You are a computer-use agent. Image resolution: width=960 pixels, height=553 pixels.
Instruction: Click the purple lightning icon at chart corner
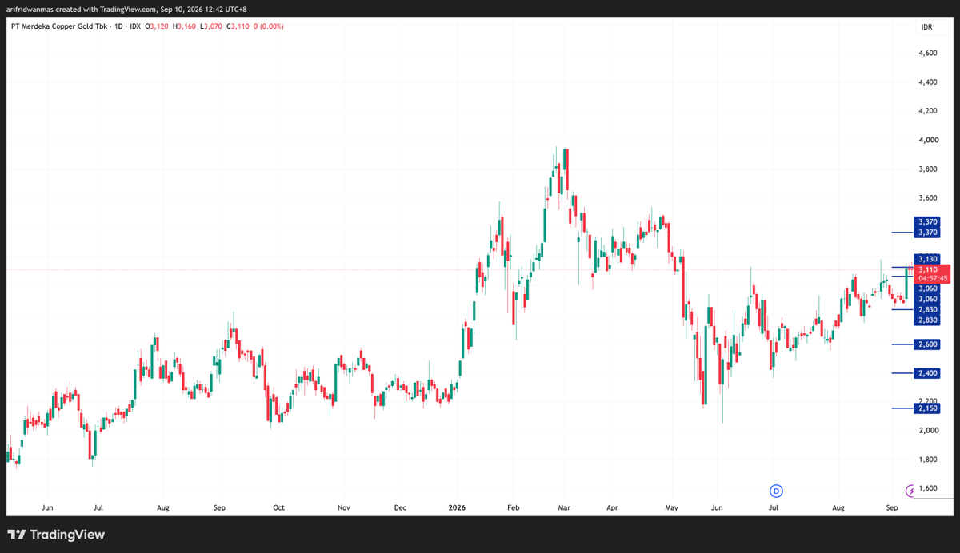[x=910, y=490]
